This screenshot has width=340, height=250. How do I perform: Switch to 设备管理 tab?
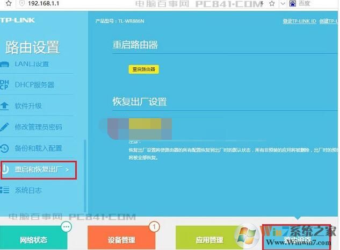pos(121,238)
